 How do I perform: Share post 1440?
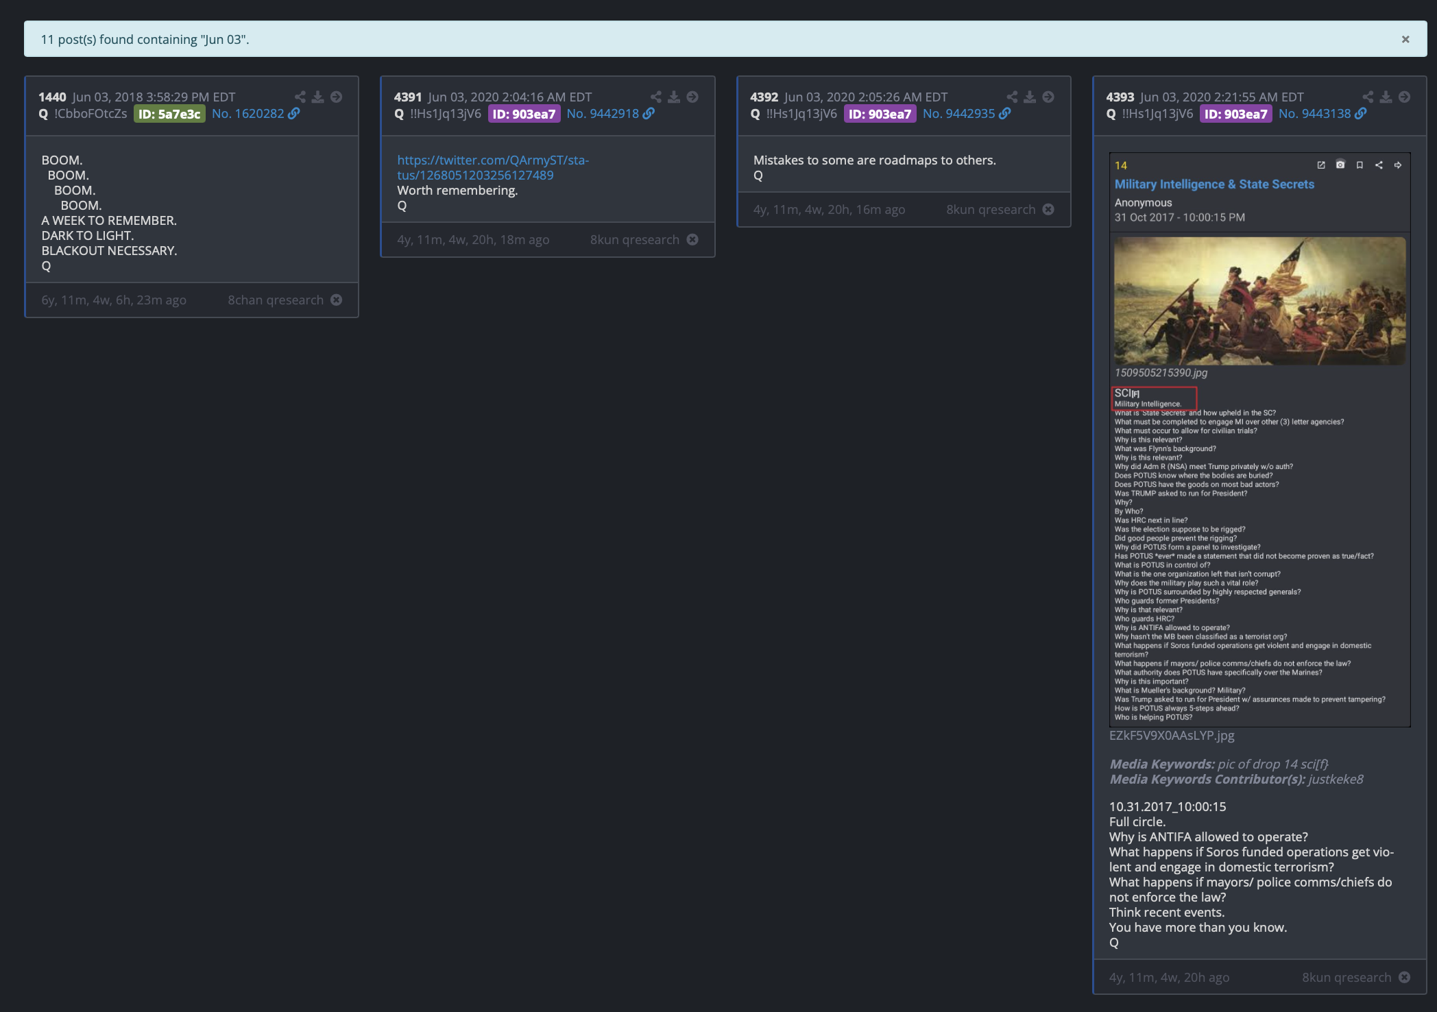point(300,97)
